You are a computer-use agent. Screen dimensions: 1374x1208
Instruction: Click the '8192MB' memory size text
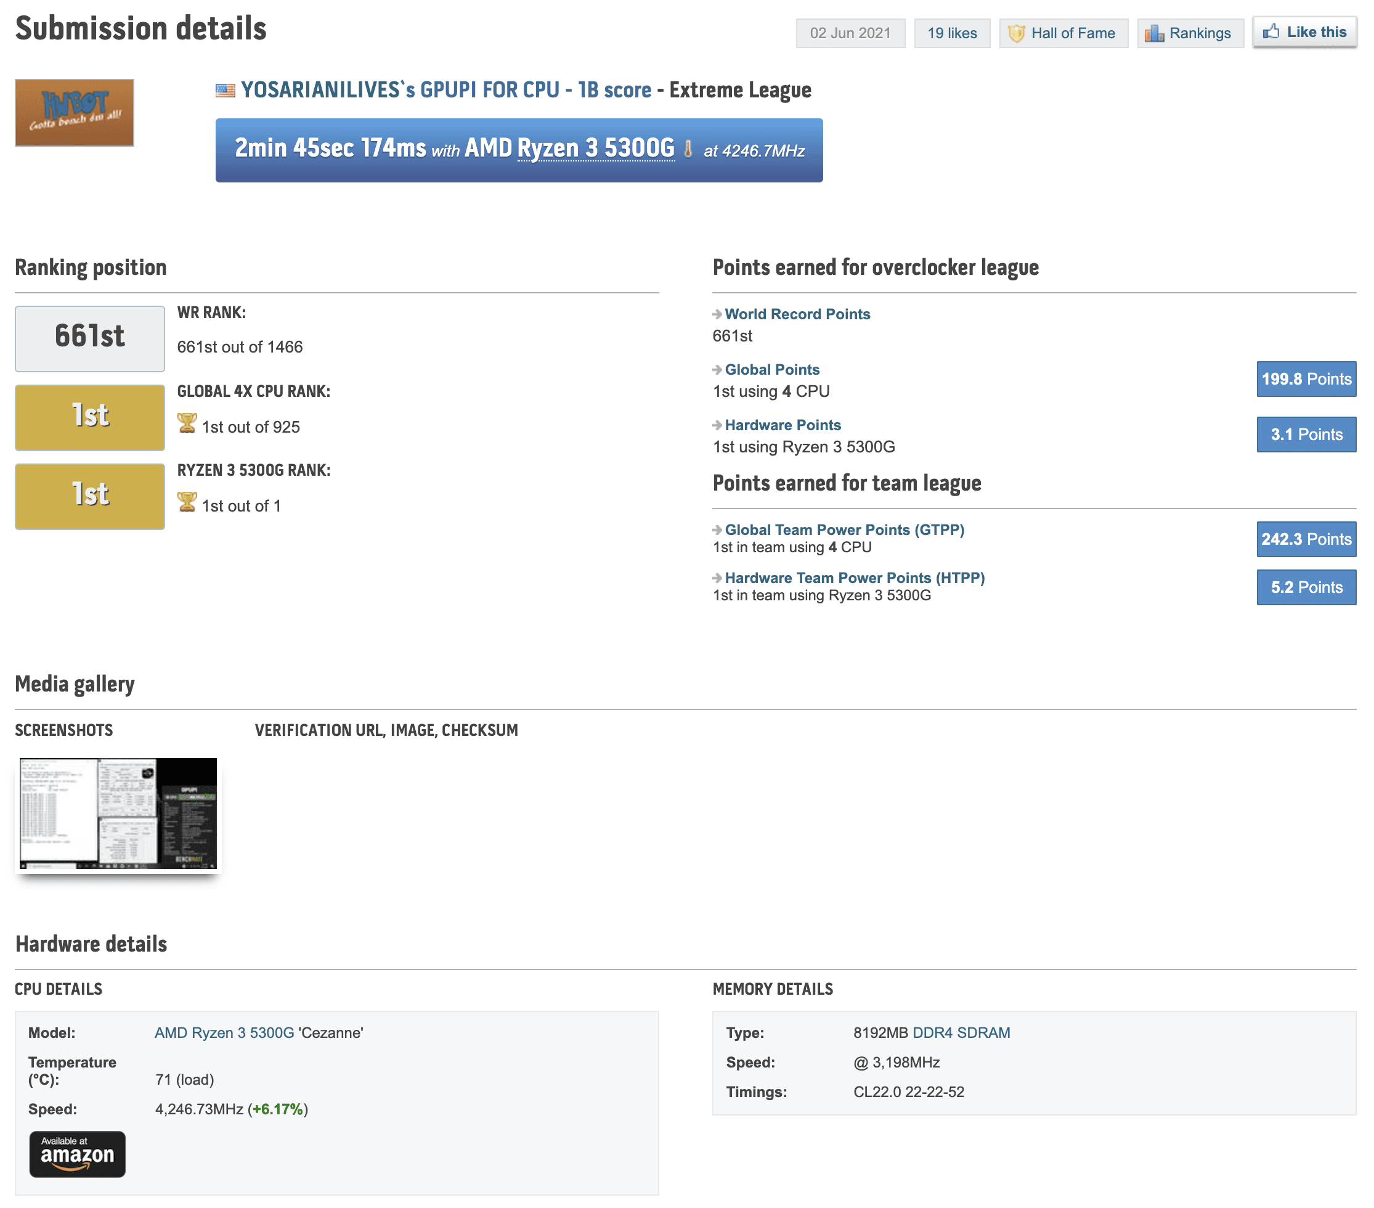pos(880,1032)
